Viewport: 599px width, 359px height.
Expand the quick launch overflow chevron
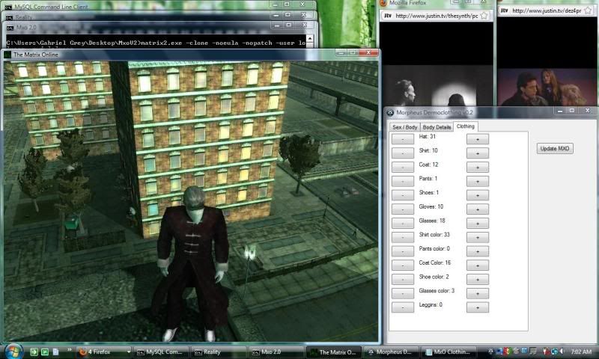[69, 349]
